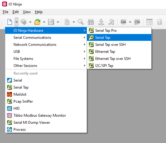
Task: Expand the log file dropdown arrow
Action: click(x=74, y=22)
